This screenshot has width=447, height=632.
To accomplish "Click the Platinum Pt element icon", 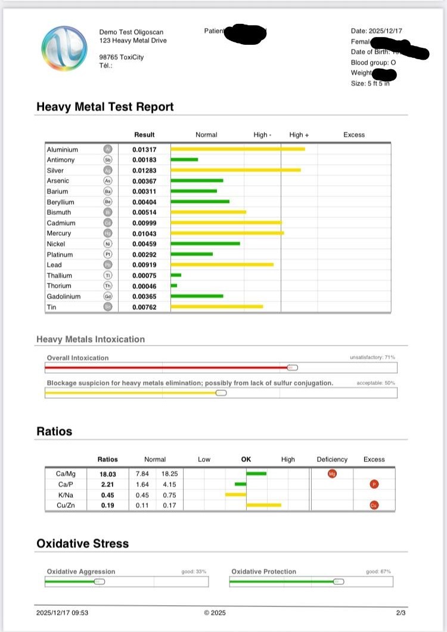I will click(108, 255).
